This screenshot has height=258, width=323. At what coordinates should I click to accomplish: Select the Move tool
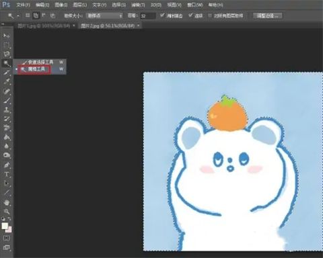[7, 36]
